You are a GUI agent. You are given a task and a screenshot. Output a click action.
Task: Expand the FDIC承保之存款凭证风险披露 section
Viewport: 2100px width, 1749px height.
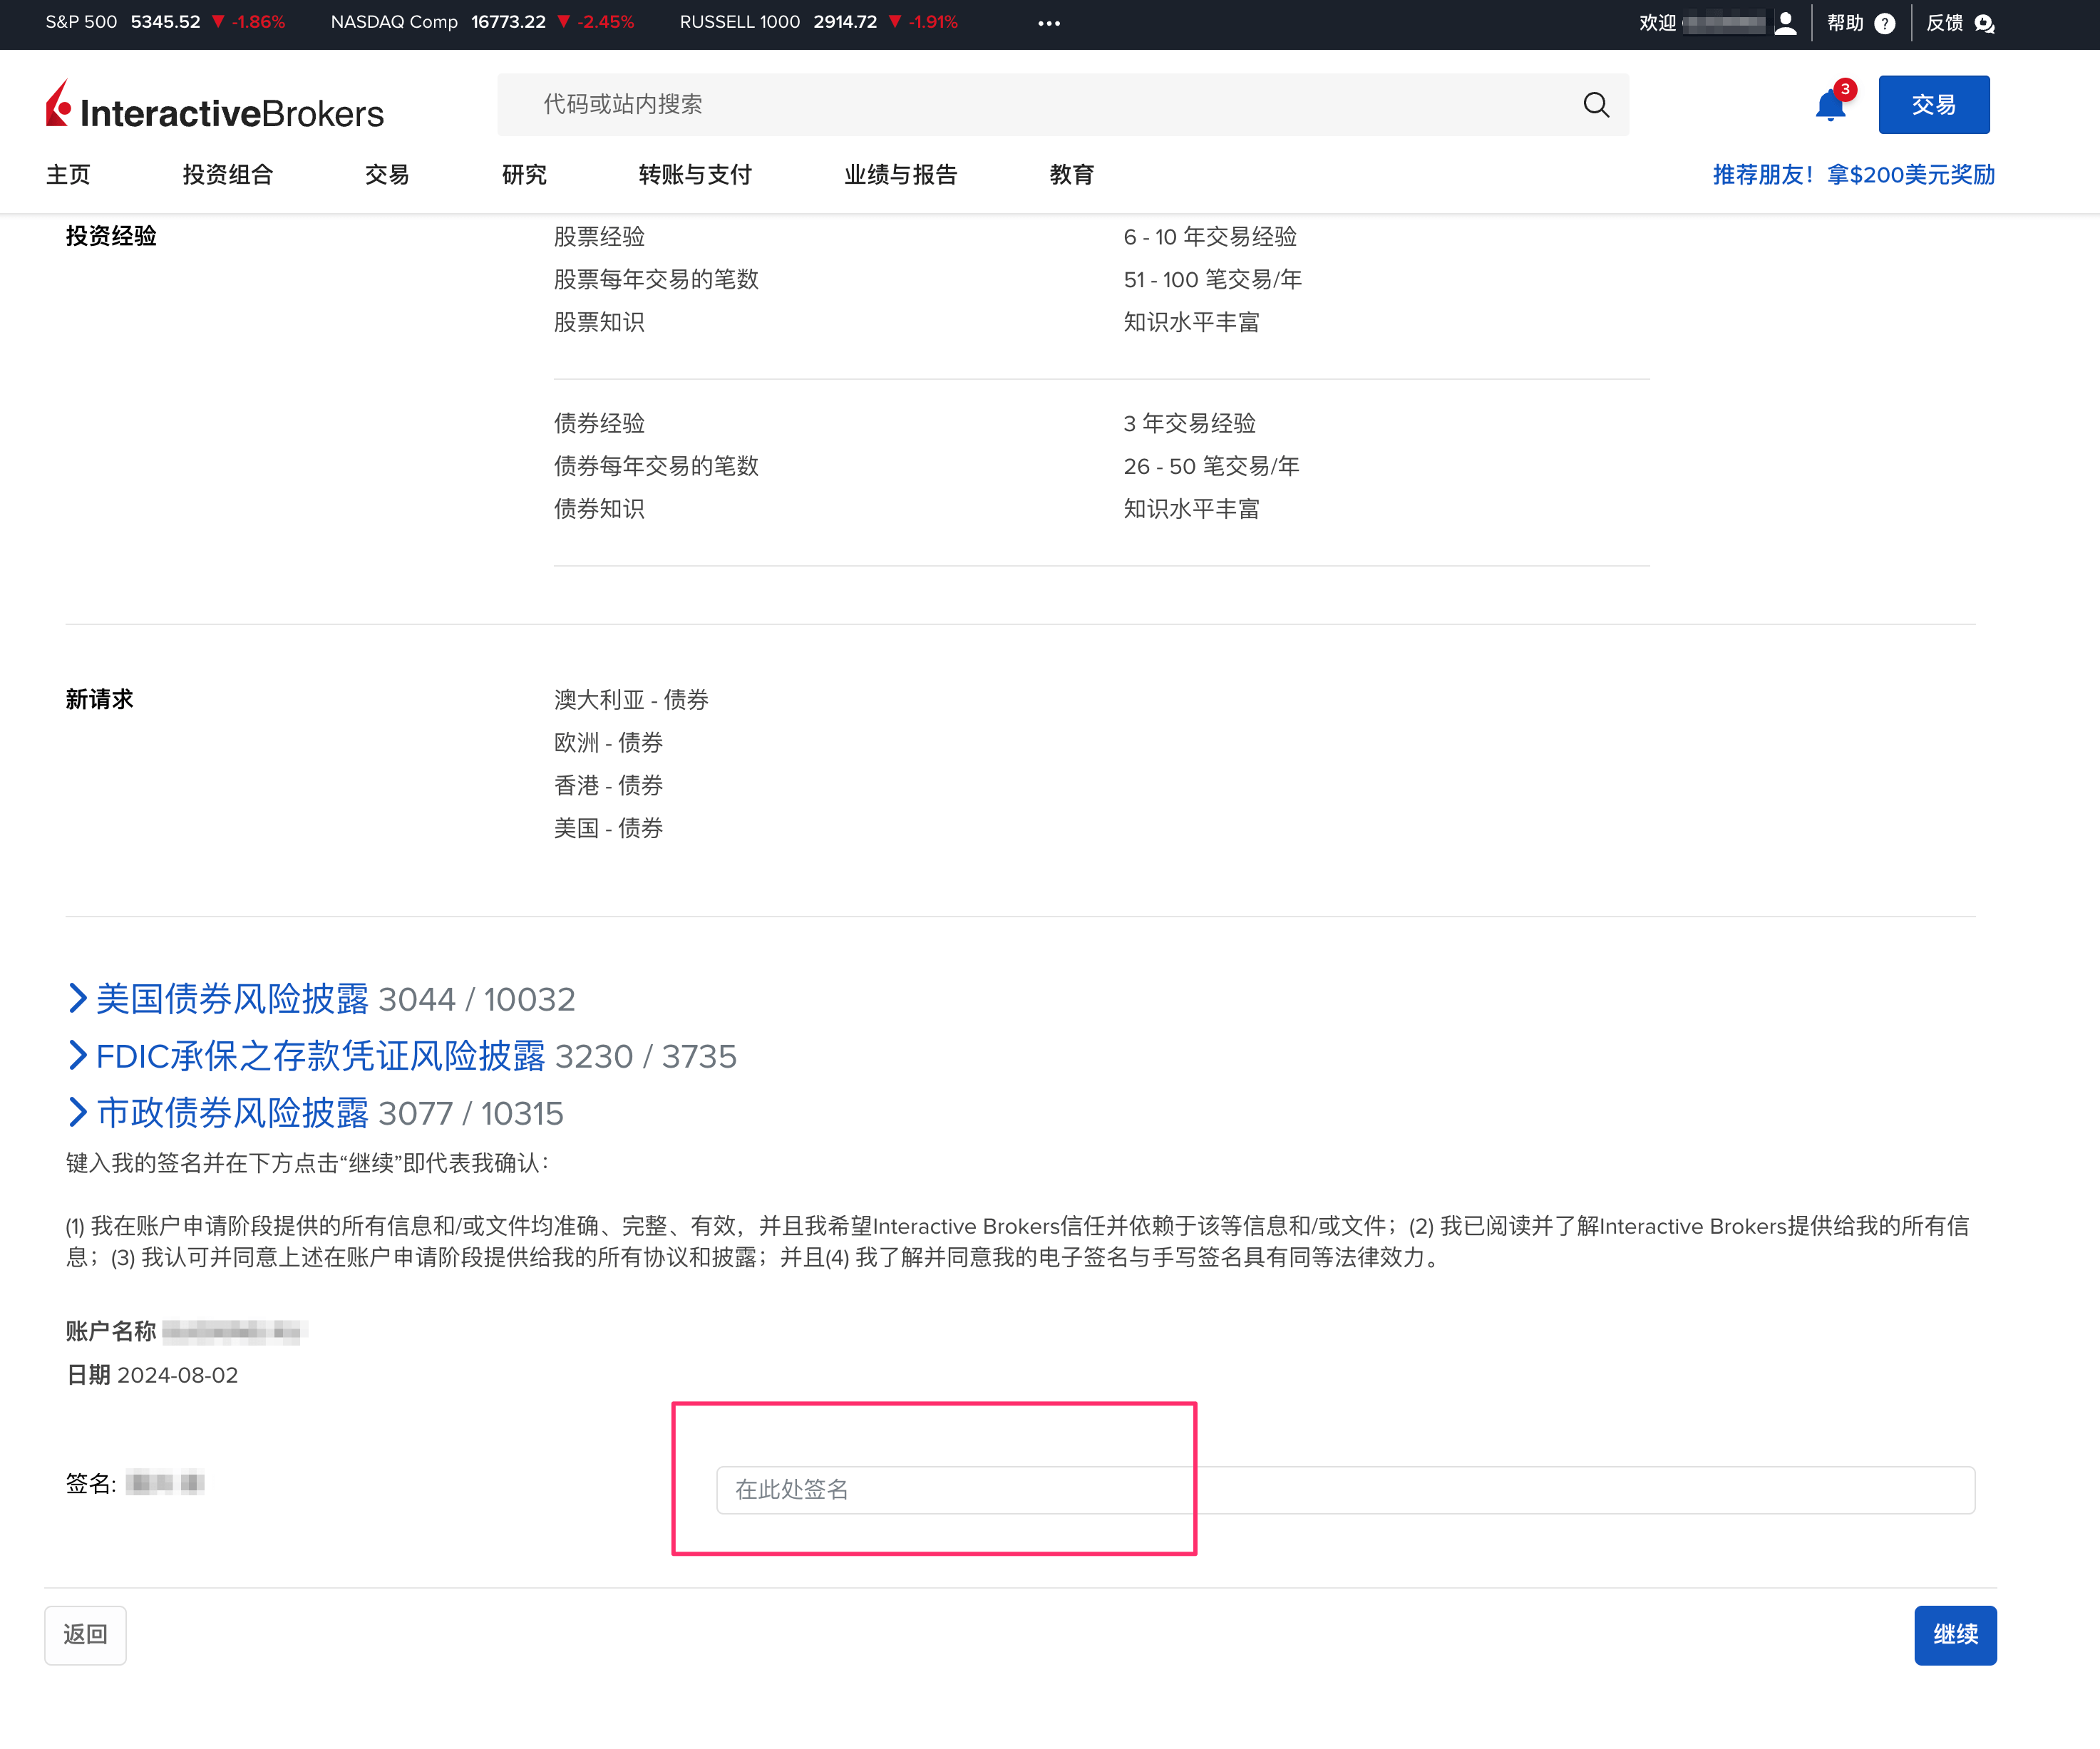coord(320,1056)
